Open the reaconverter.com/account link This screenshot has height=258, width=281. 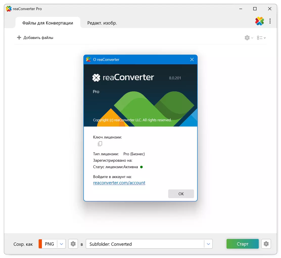119,183
